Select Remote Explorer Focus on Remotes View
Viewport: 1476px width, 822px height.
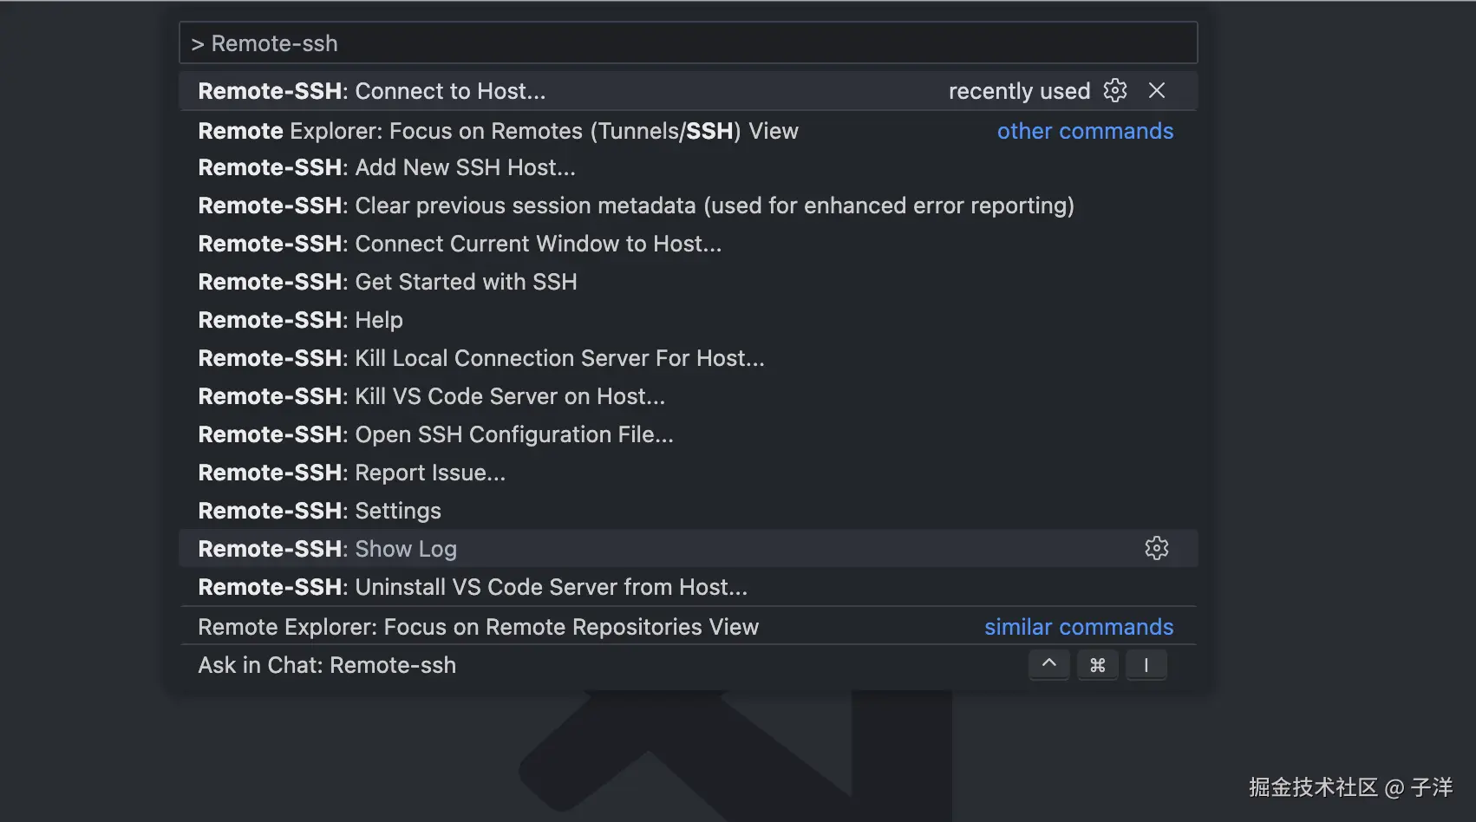498,131
